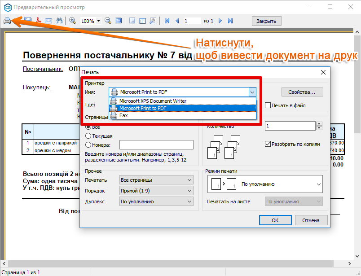Uncheck Разобрать по копиям
Viewport: 361px width, 276px height.
(268, 144)
